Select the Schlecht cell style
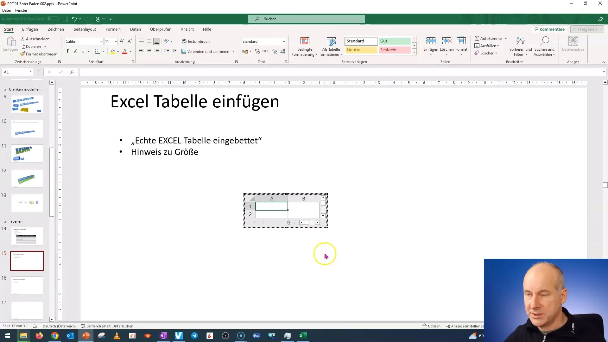Screen dimensions: 608x342 pos(395,50)
